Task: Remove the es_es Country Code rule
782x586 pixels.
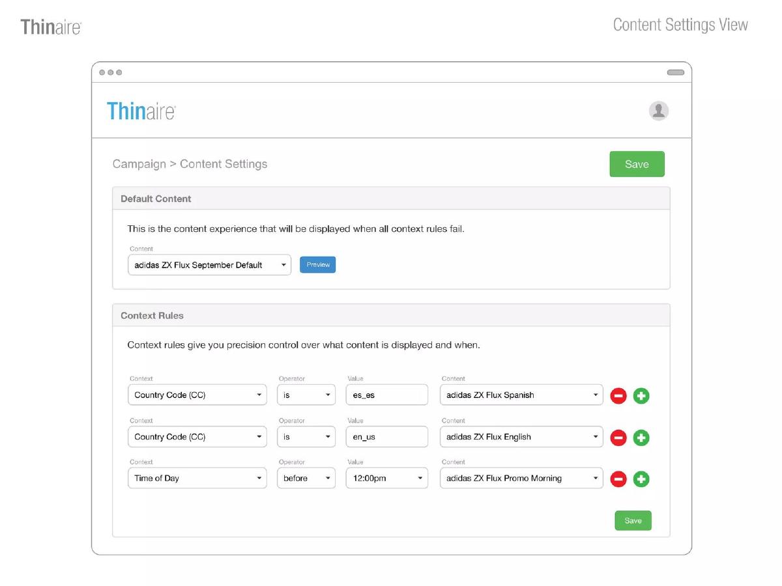Action: (x=618, y=396)
